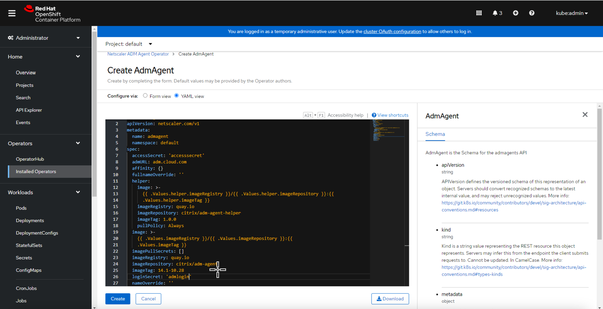The height and width of the screenshot is (309, 603).
Task: Open ConfigMaps in sidebar
Action: (28, 270)
